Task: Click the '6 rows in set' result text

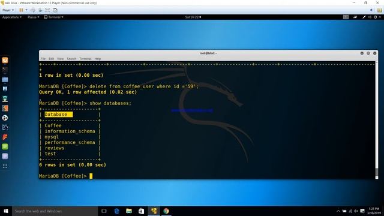Action: coord(73,165)
